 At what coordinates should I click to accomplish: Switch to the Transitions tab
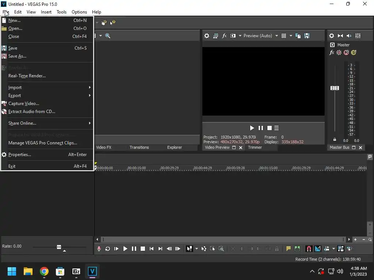coord(139,147)
